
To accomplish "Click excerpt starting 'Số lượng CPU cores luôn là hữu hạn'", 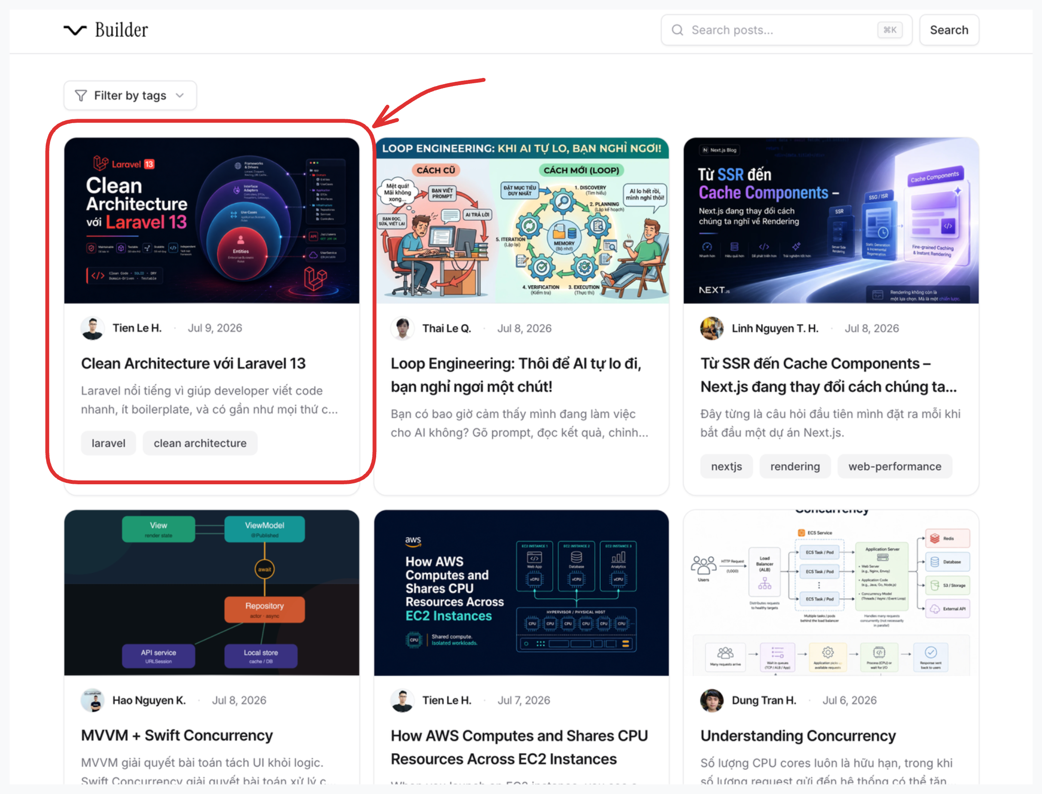I will pos(826,771).
